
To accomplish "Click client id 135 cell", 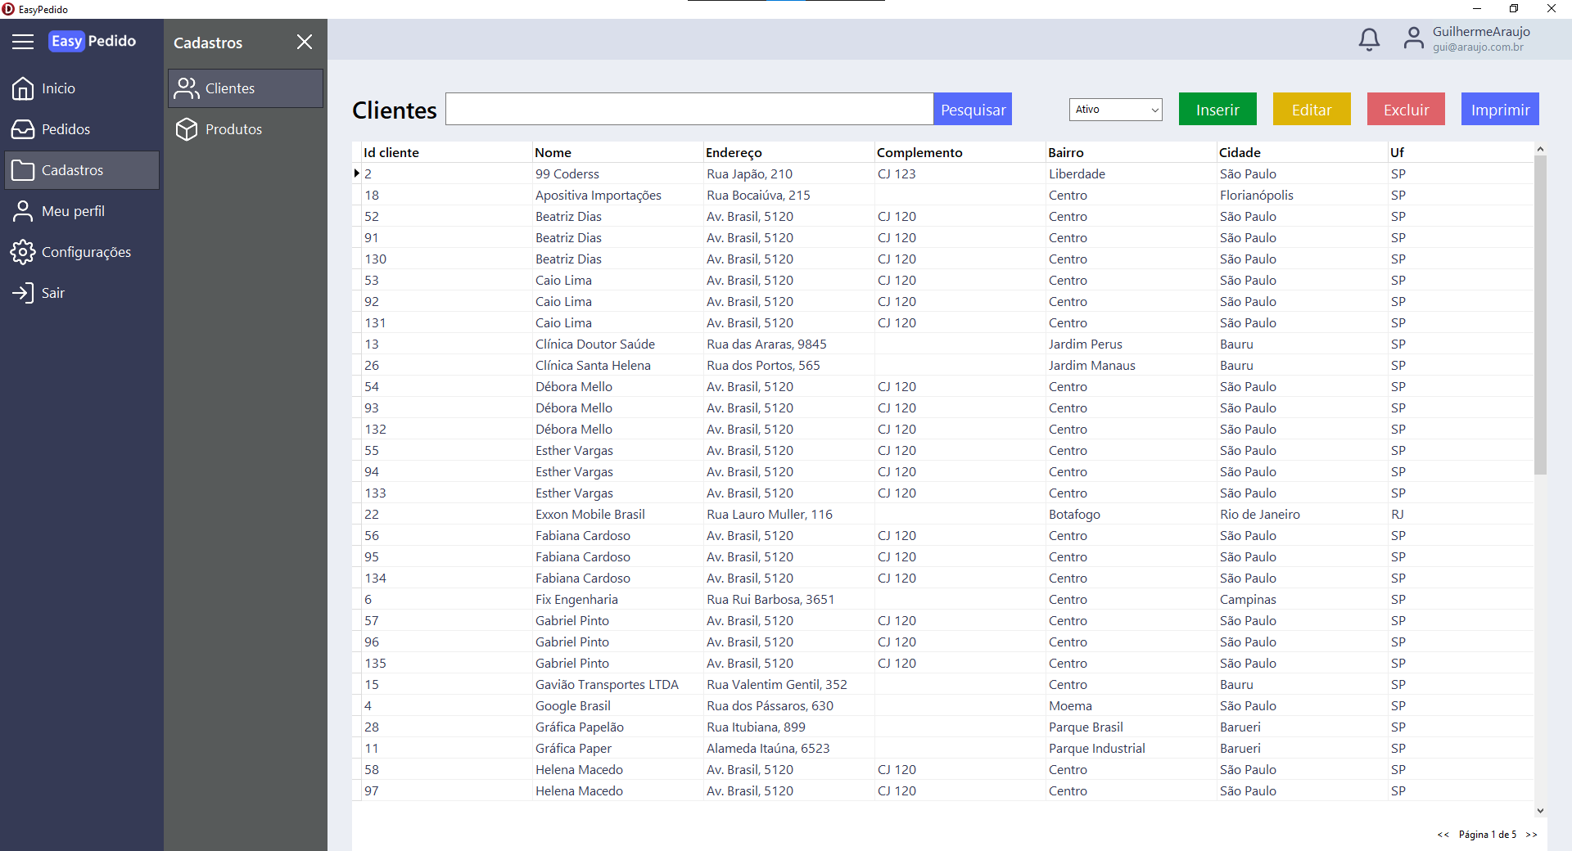I will [x=447, y=663].
